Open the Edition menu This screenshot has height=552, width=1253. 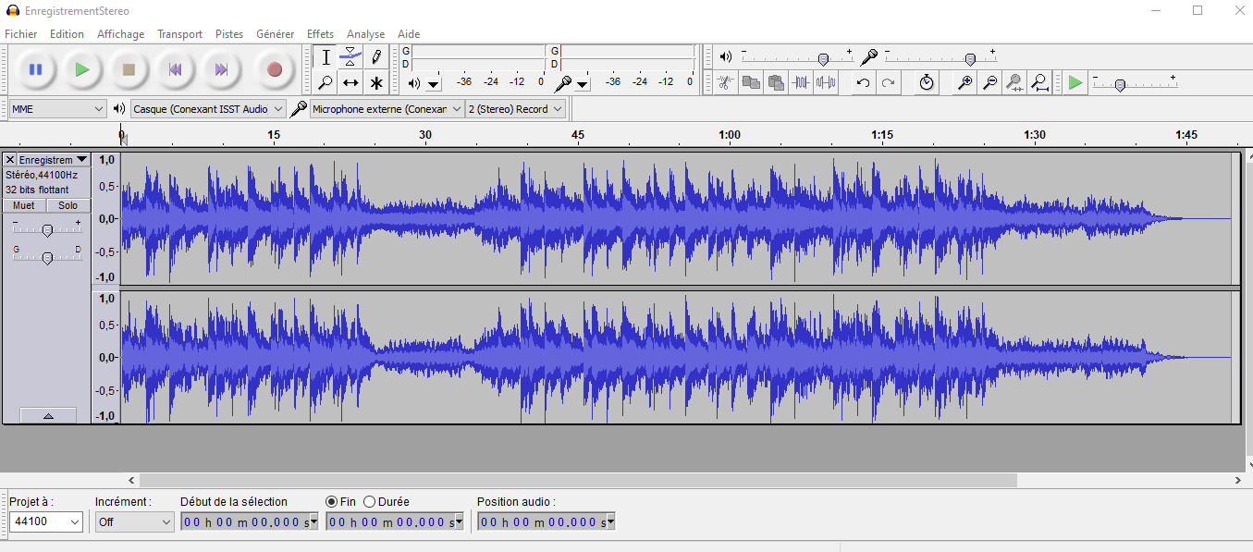67,34
